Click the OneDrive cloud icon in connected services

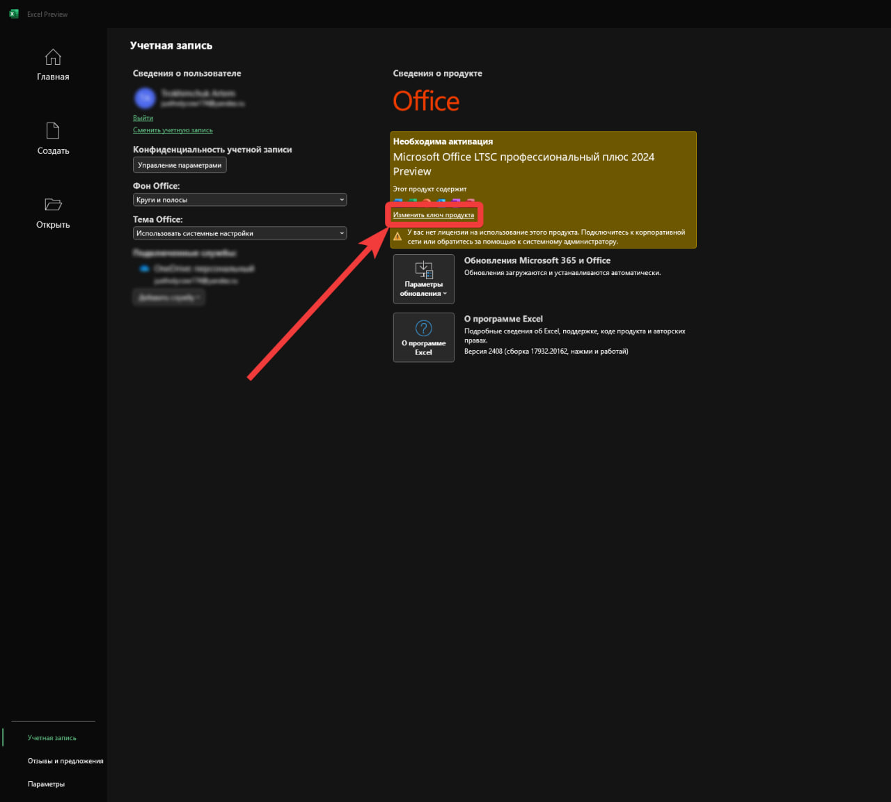point(144,269)
